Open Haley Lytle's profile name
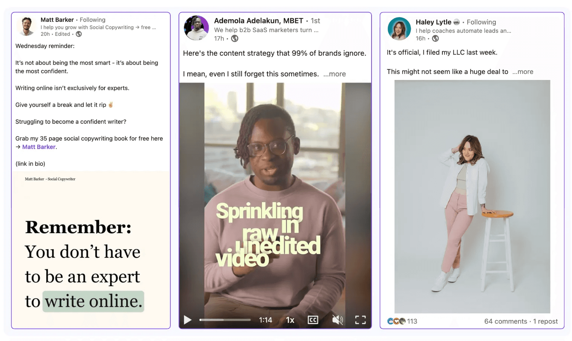Viewport: 572px width, 341px height. click(433, 22)
